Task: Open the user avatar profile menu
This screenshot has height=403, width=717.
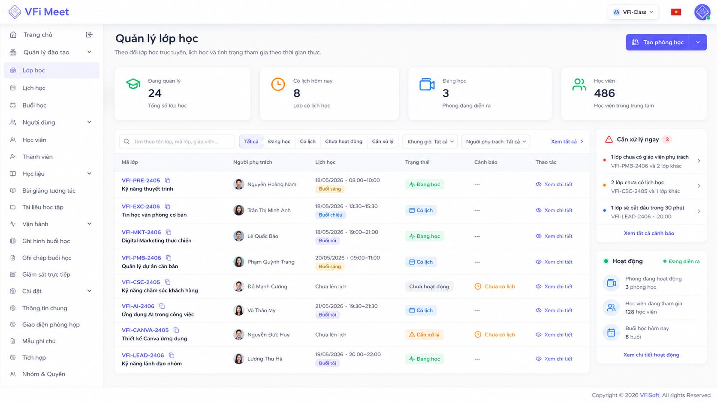Action: [x=702, y=12]
